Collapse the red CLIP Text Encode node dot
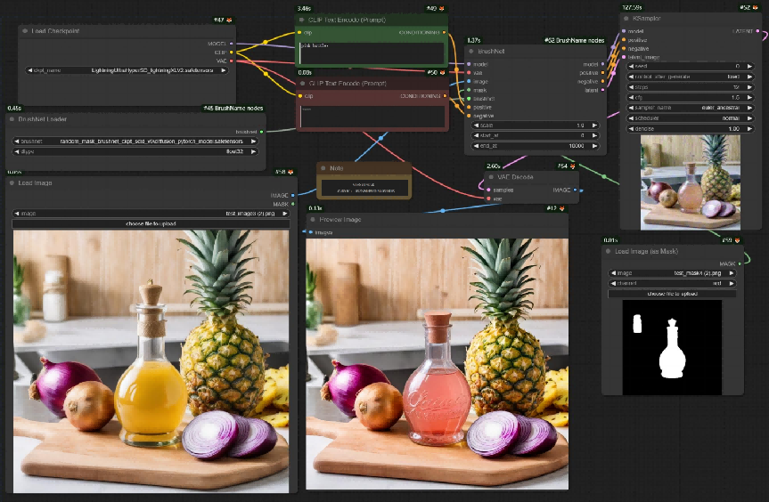 [302, 84]
